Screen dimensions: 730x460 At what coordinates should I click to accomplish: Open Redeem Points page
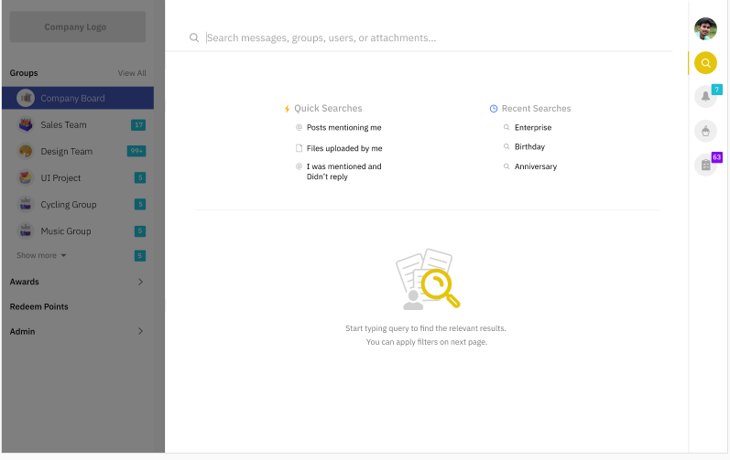(39, 306)
